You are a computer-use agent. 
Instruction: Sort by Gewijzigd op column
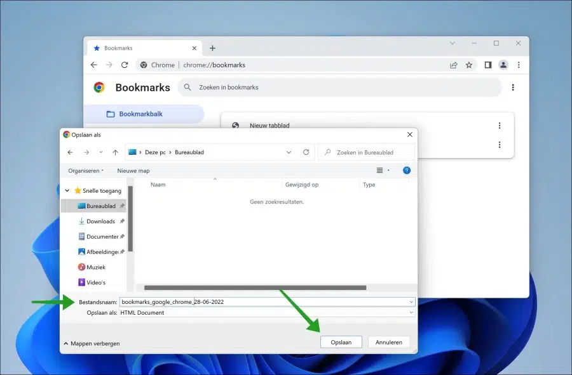(302, 185)
